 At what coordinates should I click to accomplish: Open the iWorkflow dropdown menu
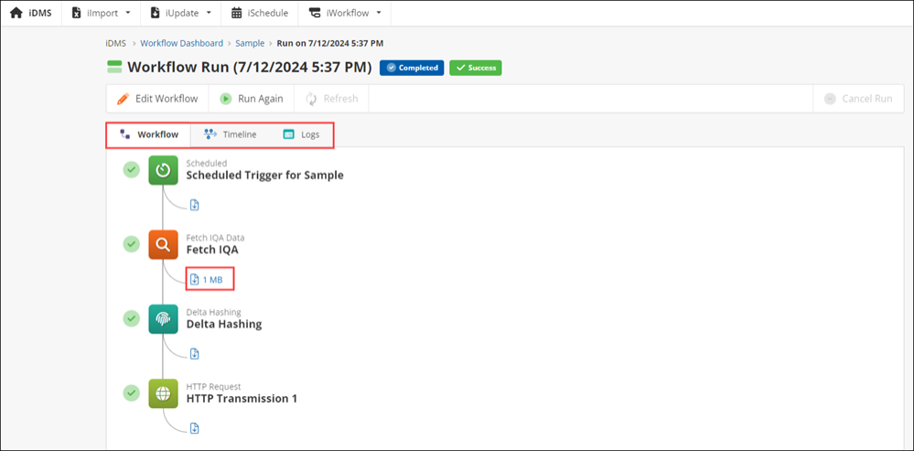[345, 13]
